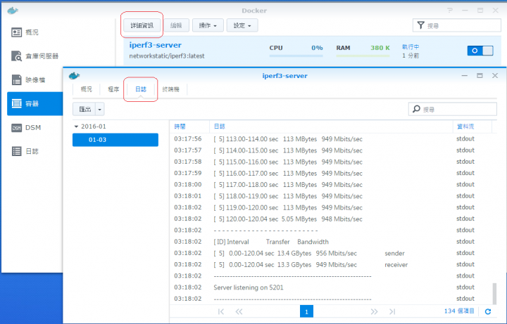Screen dimensions: 507x324
Task: Select log row 115.00-116.00 sec
Action: point(332,162)
